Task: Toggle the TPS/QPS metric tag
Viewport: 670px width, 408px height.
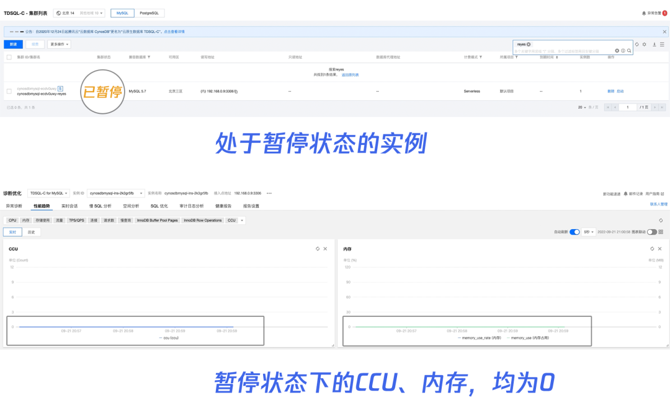Action: pyautogui.click(x=76, y=220)
